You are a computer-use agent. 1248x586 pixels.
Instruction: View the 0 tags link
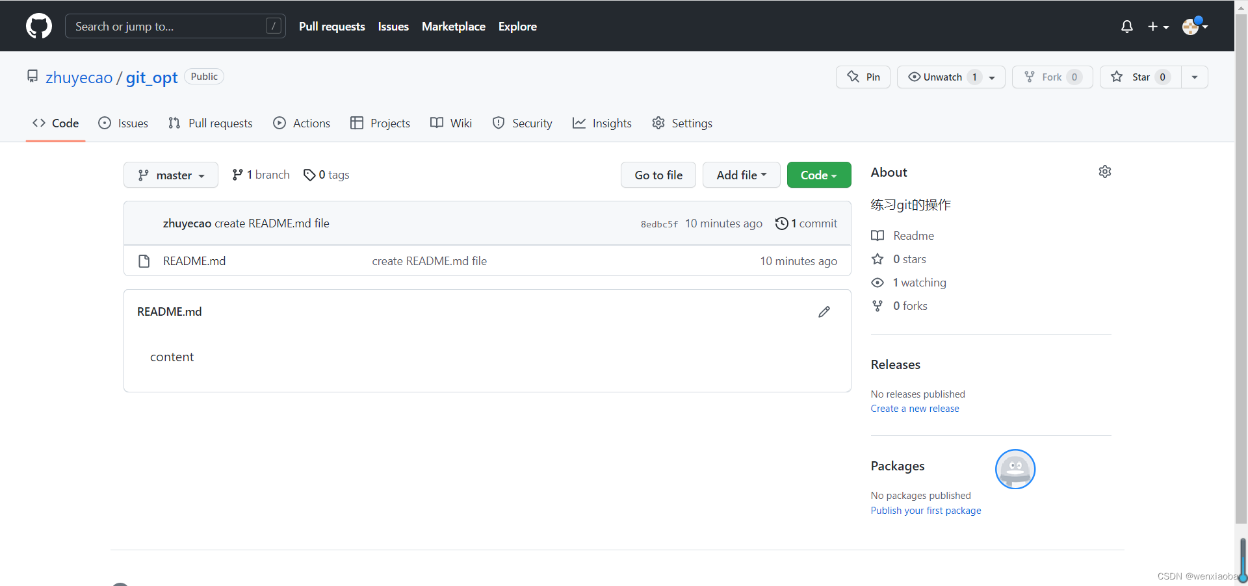point(326,175)
